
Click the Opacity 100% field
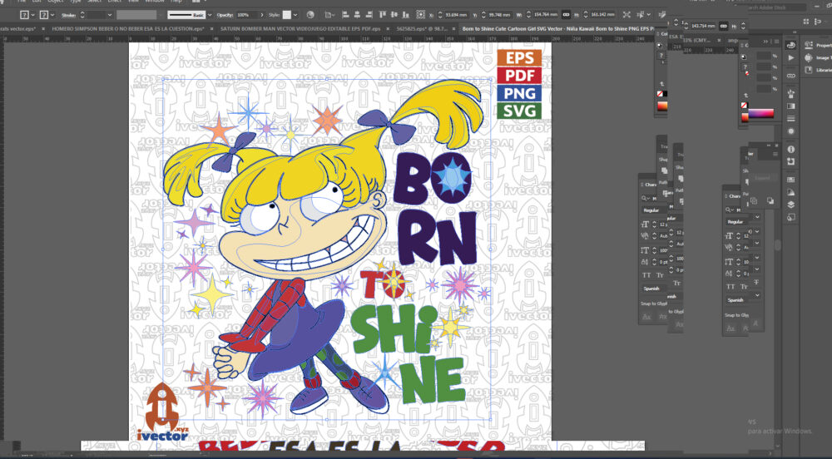[247, 15]
